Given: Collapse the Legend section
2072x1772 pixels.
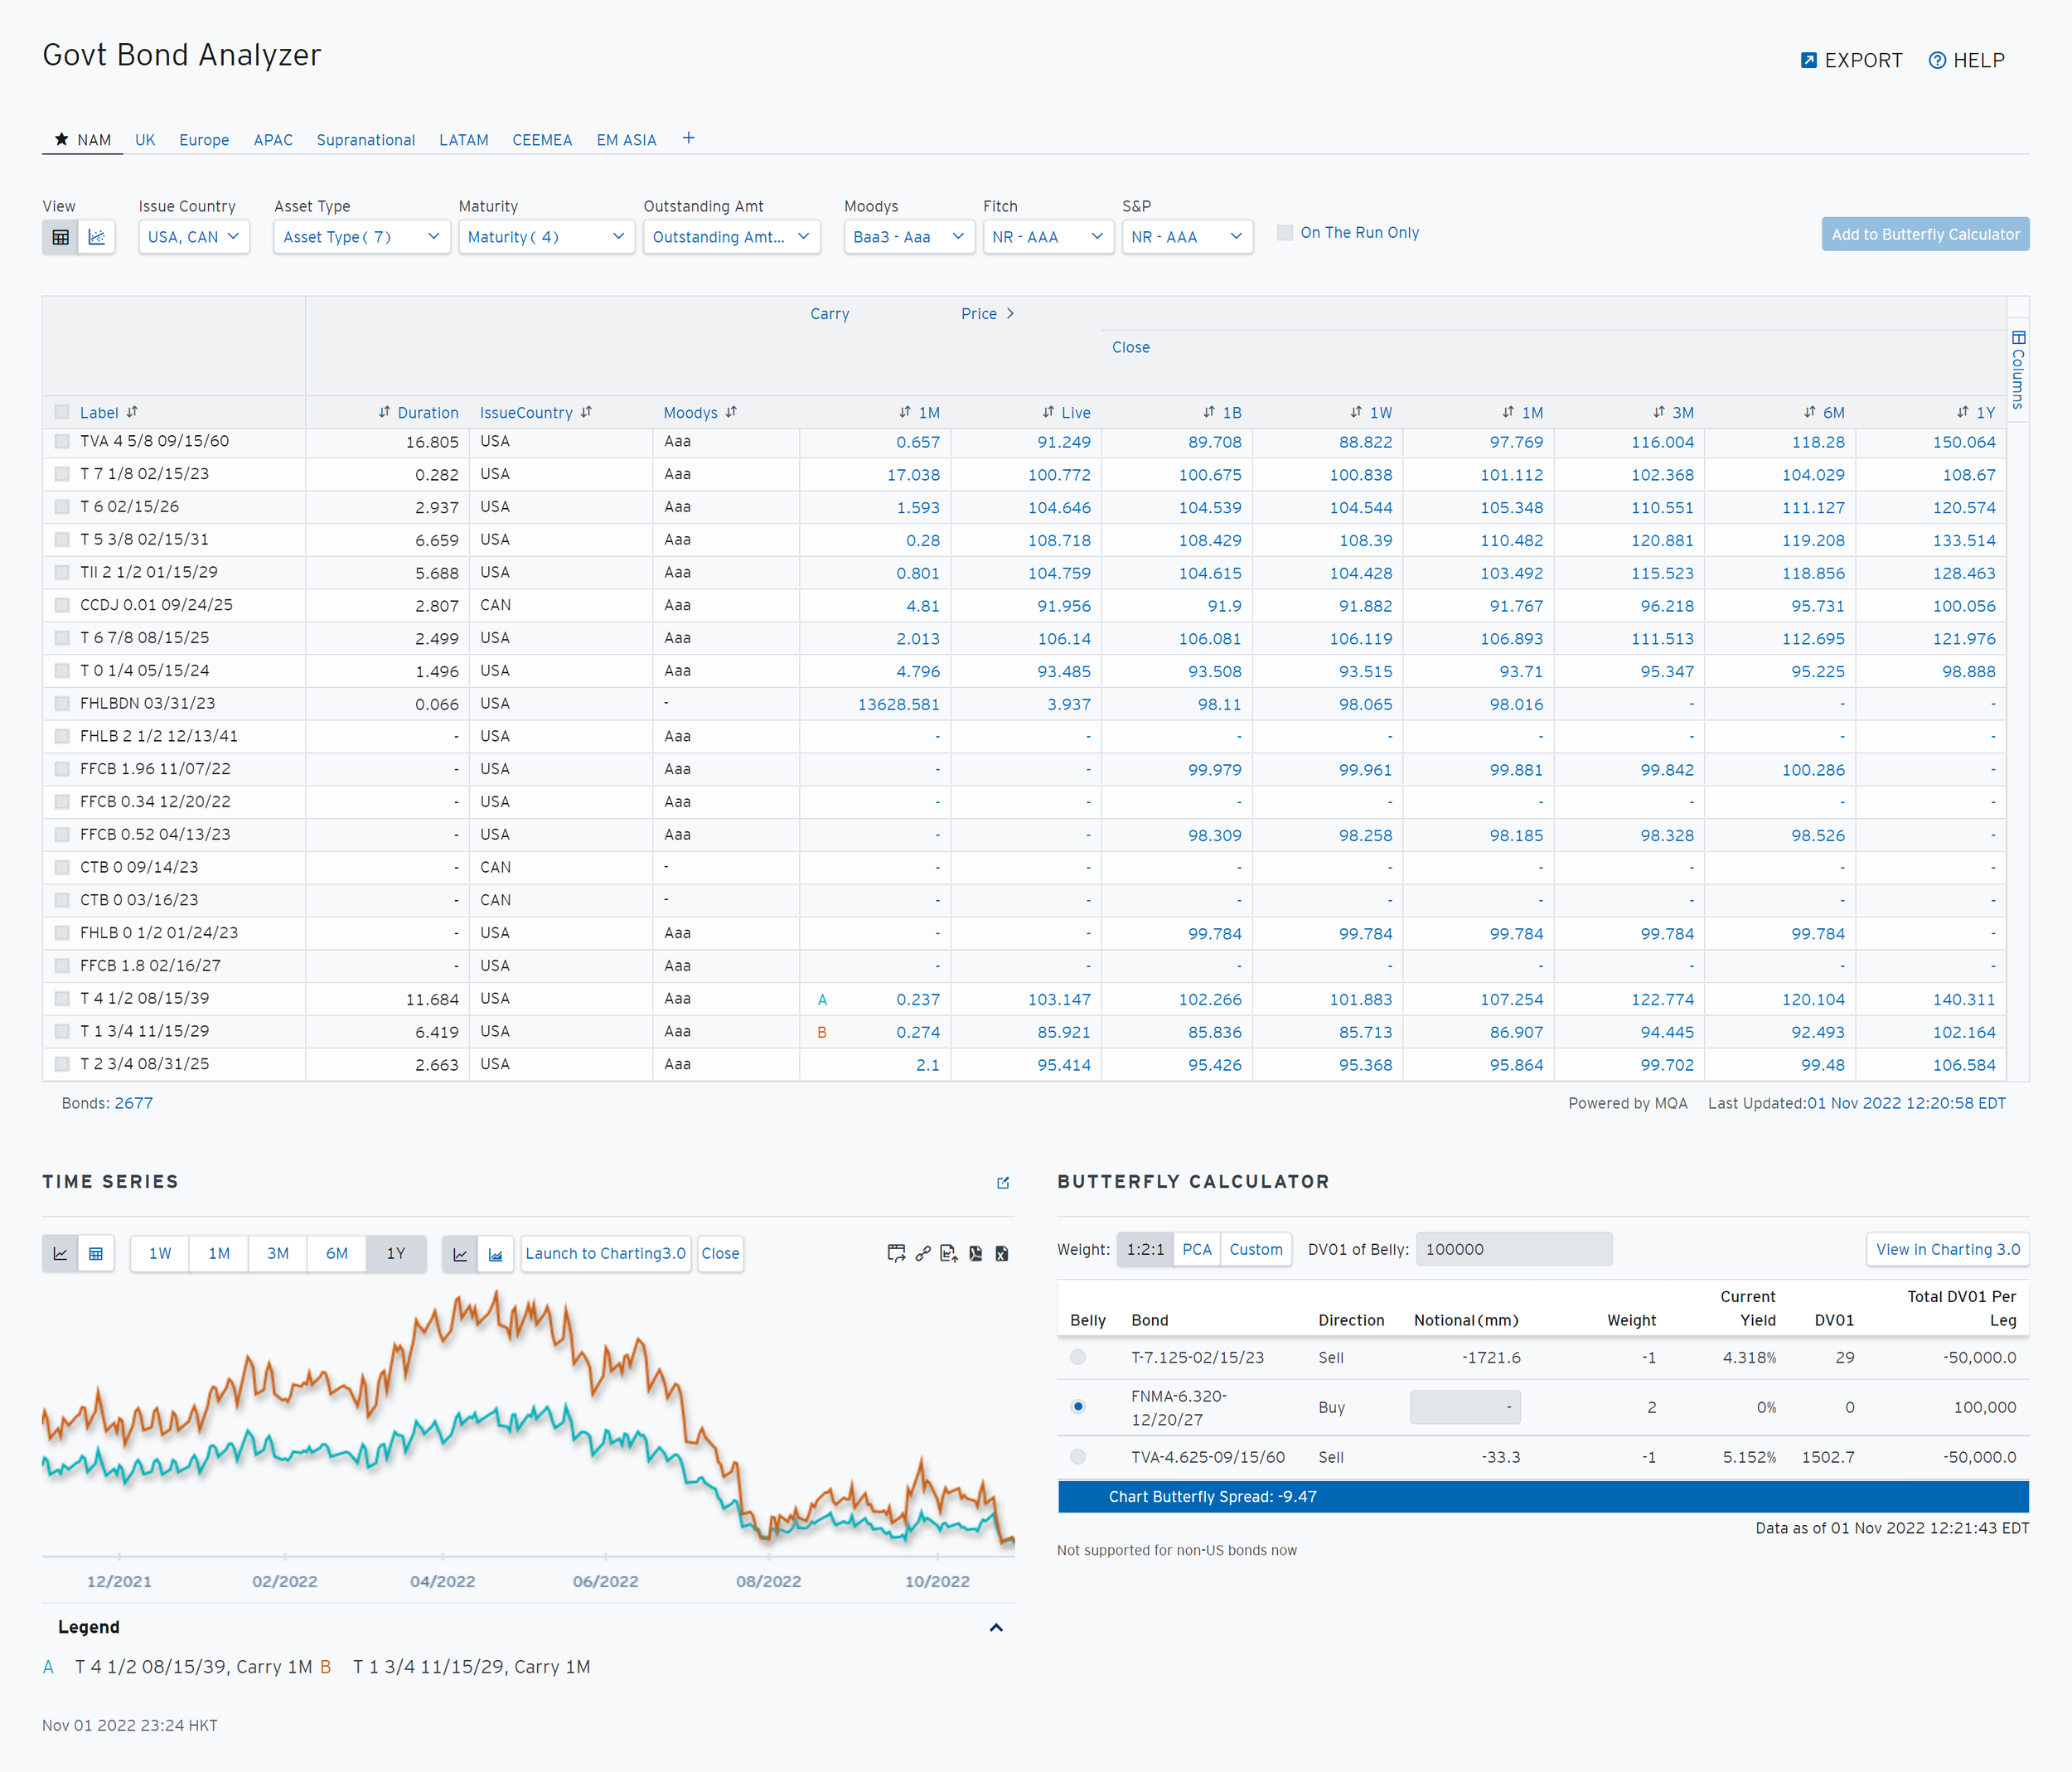Looking at the screenshot, I should coord(996,1628).
